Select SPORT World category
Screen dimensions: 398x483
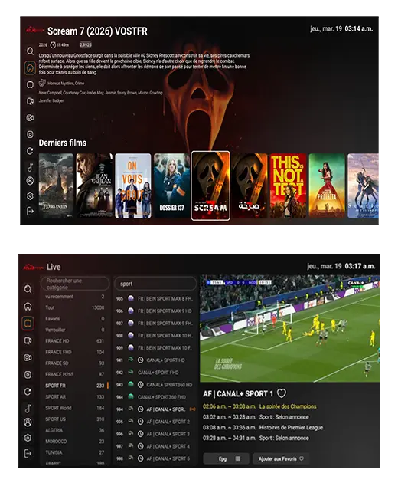click(x=75, y=408)
